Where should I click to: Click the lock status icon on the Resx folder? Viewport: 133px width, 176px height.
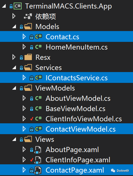[x=21, y=58]
